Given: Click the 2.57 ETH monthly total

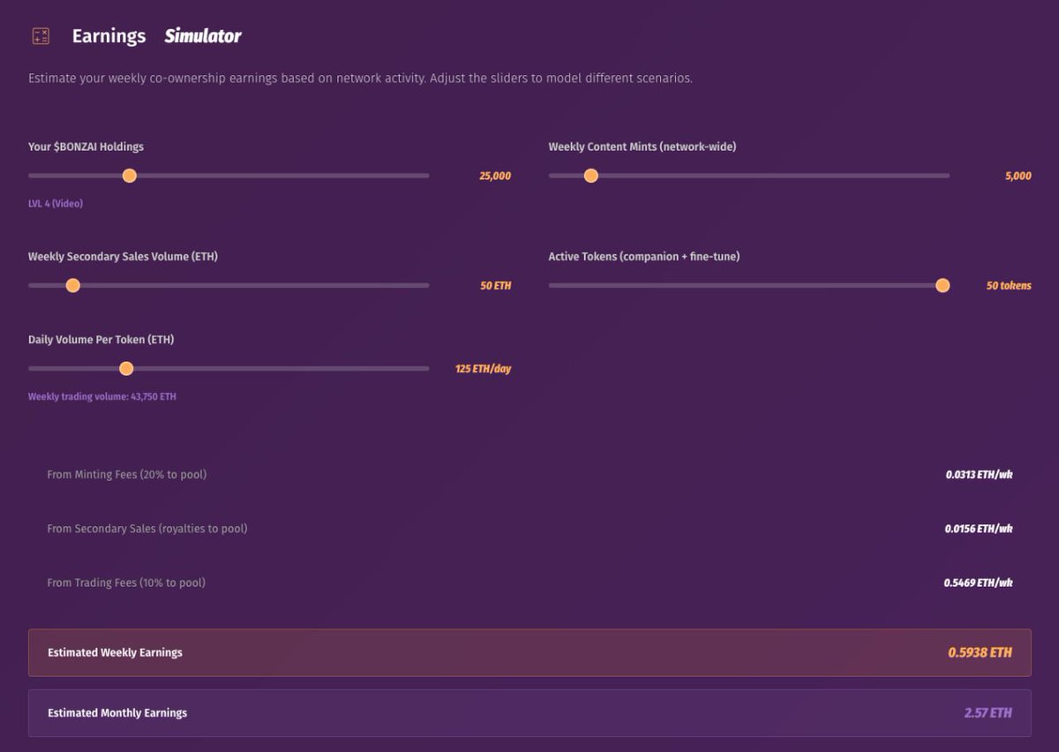Looking at the screenshot, I should (x=988, y=713).
